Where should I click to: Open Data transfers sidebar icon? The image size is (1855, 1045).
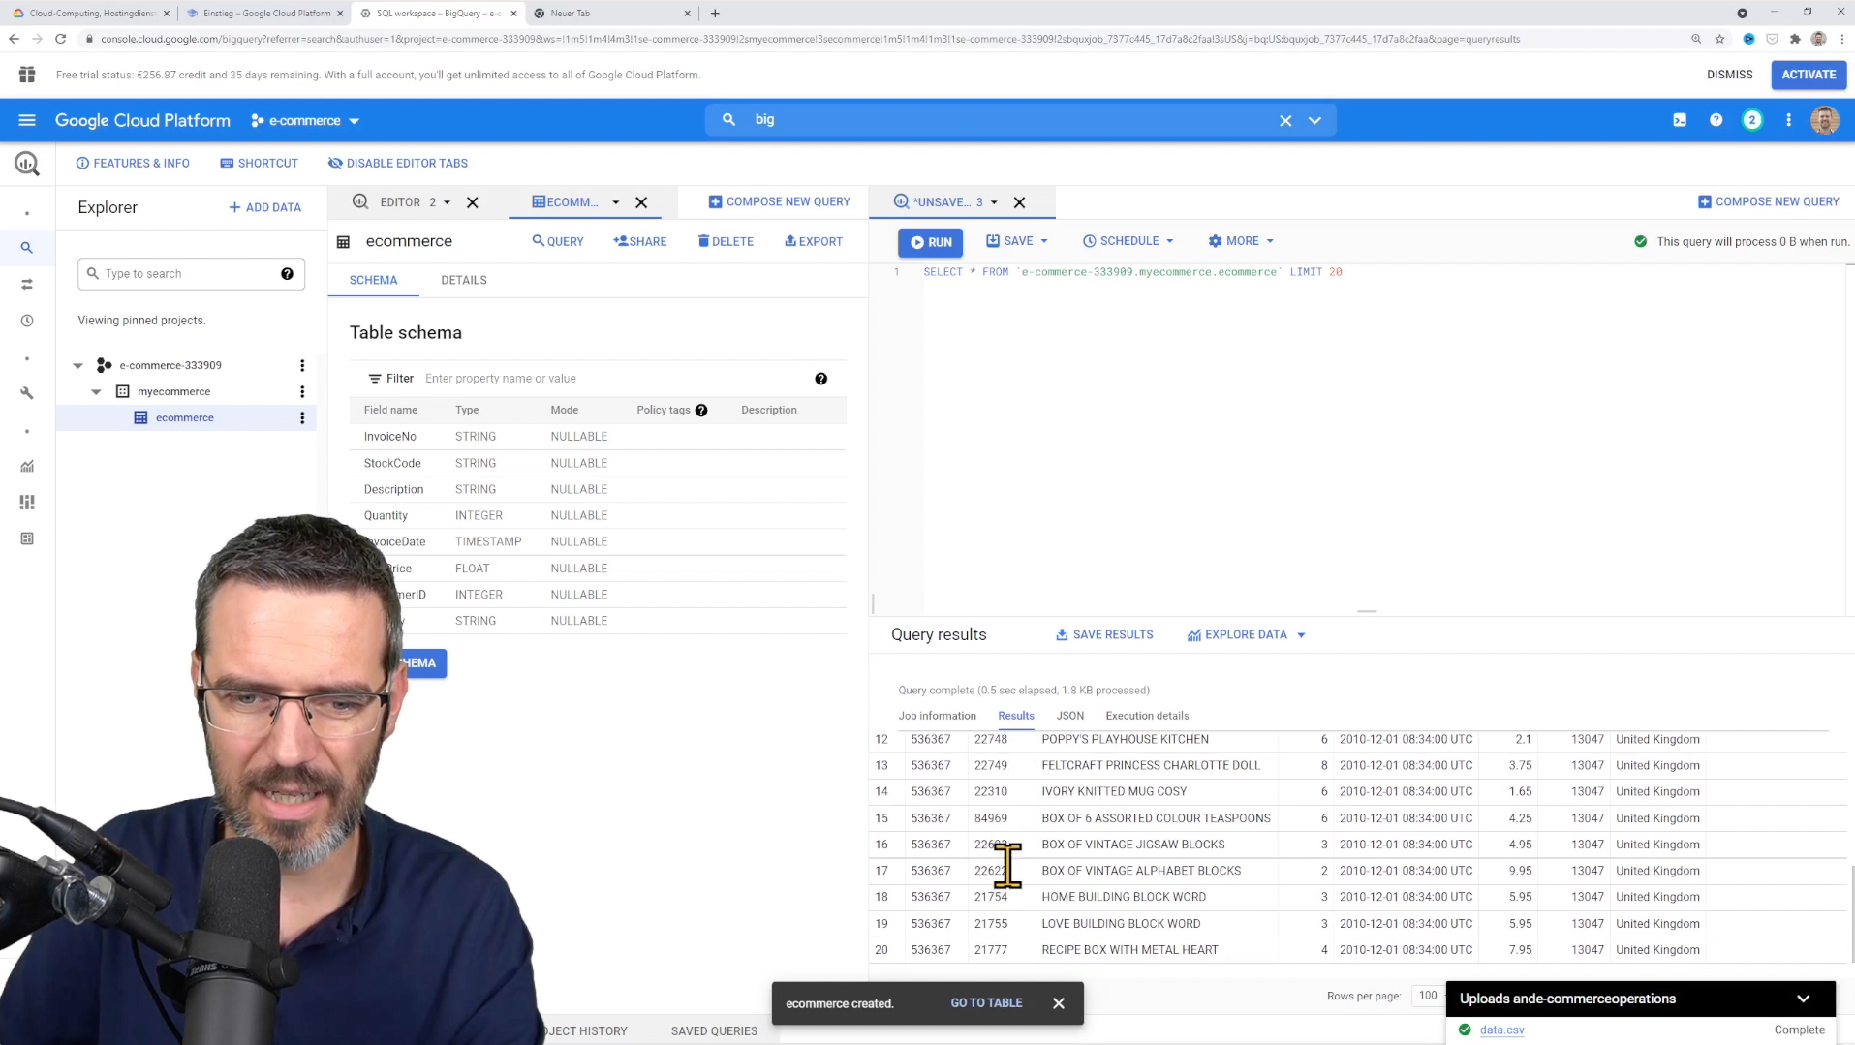27,284
